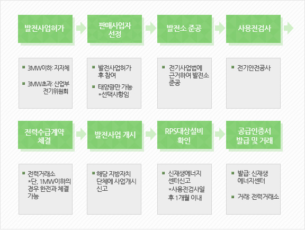Select the RPS대상설비 확인 step box

[x=184, y=135]
